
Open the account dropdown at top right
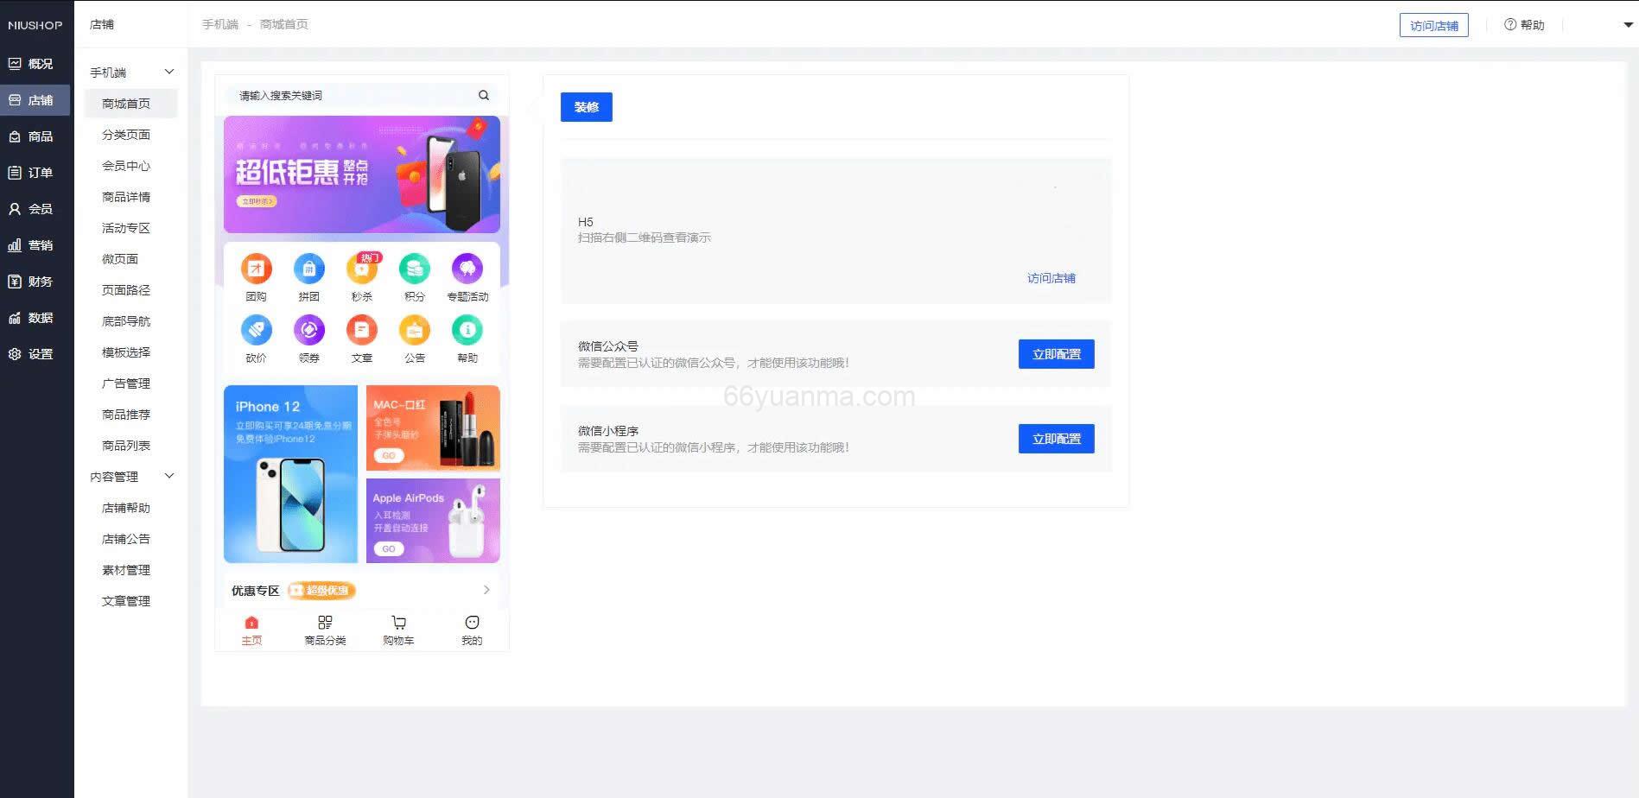pyautogui.click(x=1626, y=24)
